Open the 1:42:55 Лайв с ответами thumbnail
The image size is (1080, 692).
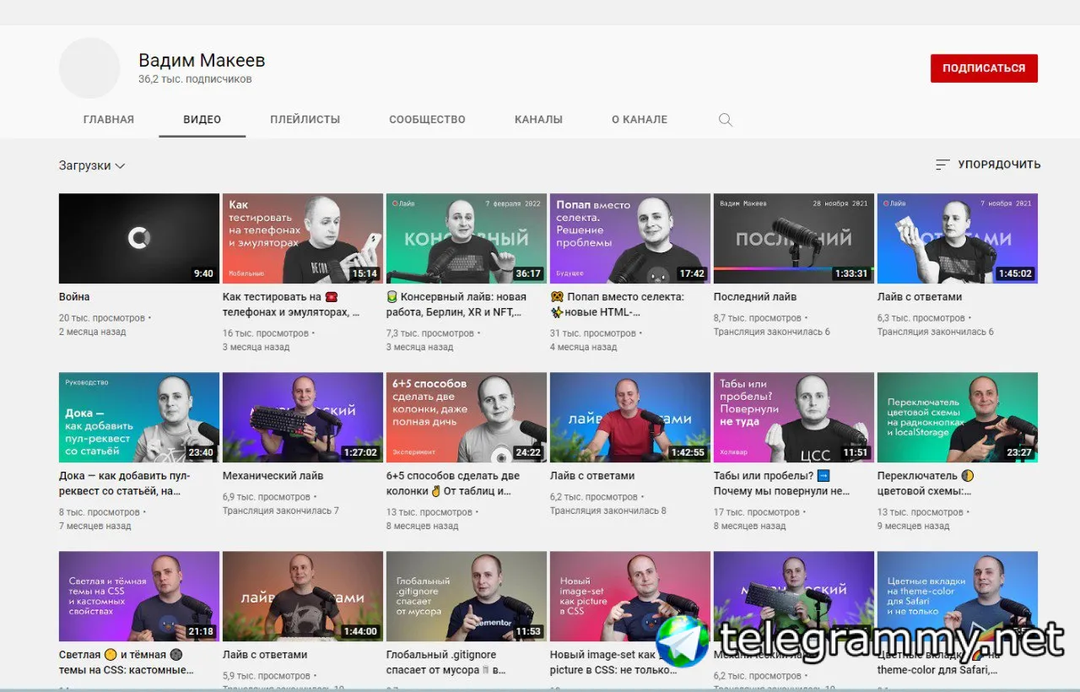[630, 418]
